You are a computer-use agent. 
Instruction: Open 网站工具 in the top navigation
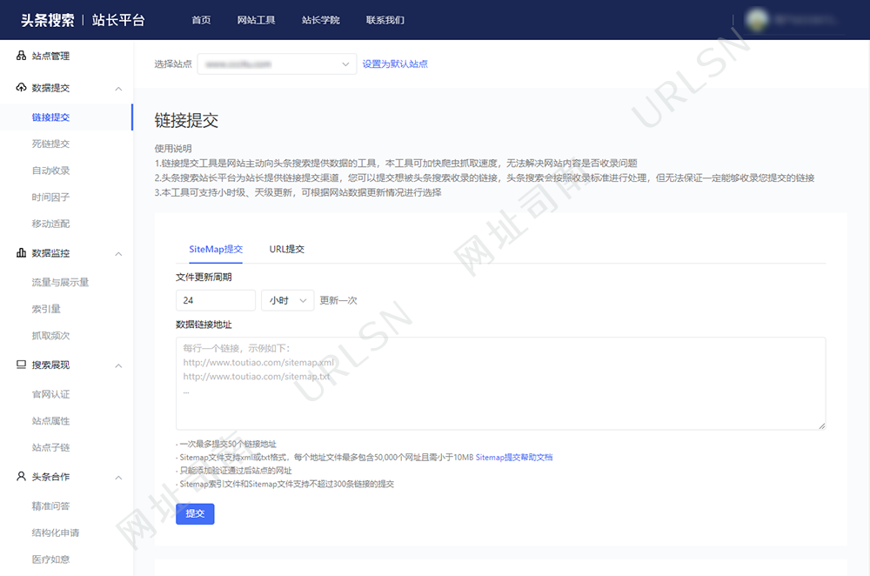click(256, 20)
